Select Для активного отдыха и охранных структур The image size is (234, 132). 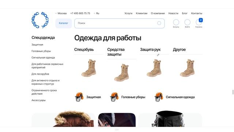click(45, 82)
